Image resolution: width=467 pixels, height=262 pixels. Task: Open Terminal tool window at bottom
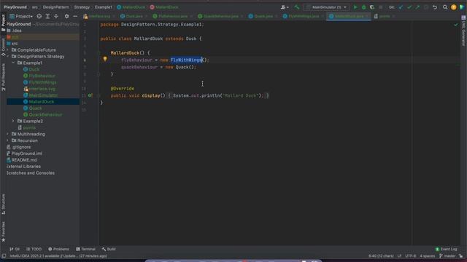pyautogui.click(x=85, y=249)
